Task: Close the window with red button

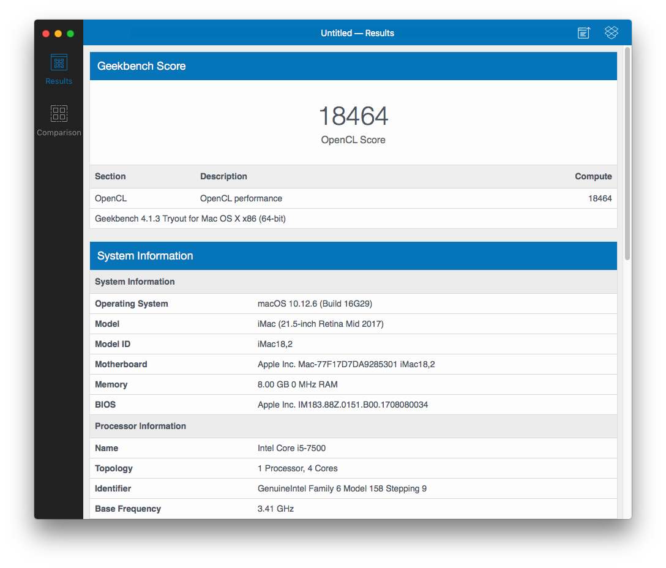Action: pos(46,34)
